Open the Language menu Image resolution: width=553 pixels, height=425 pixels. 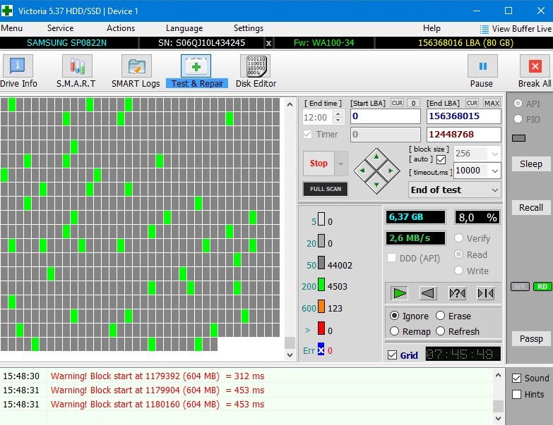[x=184, y=28]
